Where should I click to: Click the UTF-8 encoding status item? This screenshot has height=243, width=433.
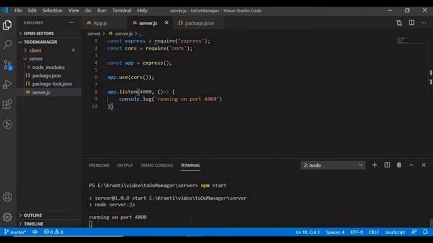tap(357, 232)
